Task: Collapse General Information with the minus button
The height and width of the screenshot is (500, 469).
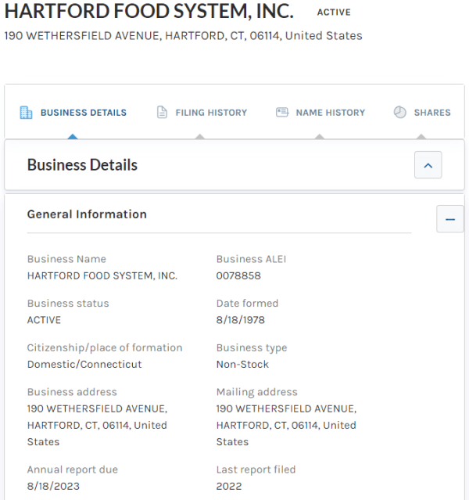Action: tap(449, 220)
